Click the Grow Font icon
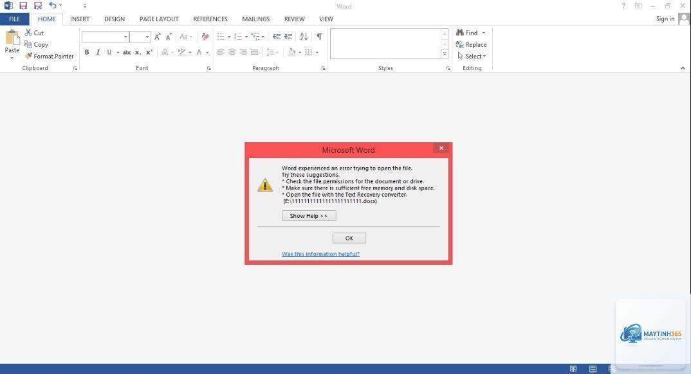The width and height of the screenshot is (691, 374). [158, 37]
